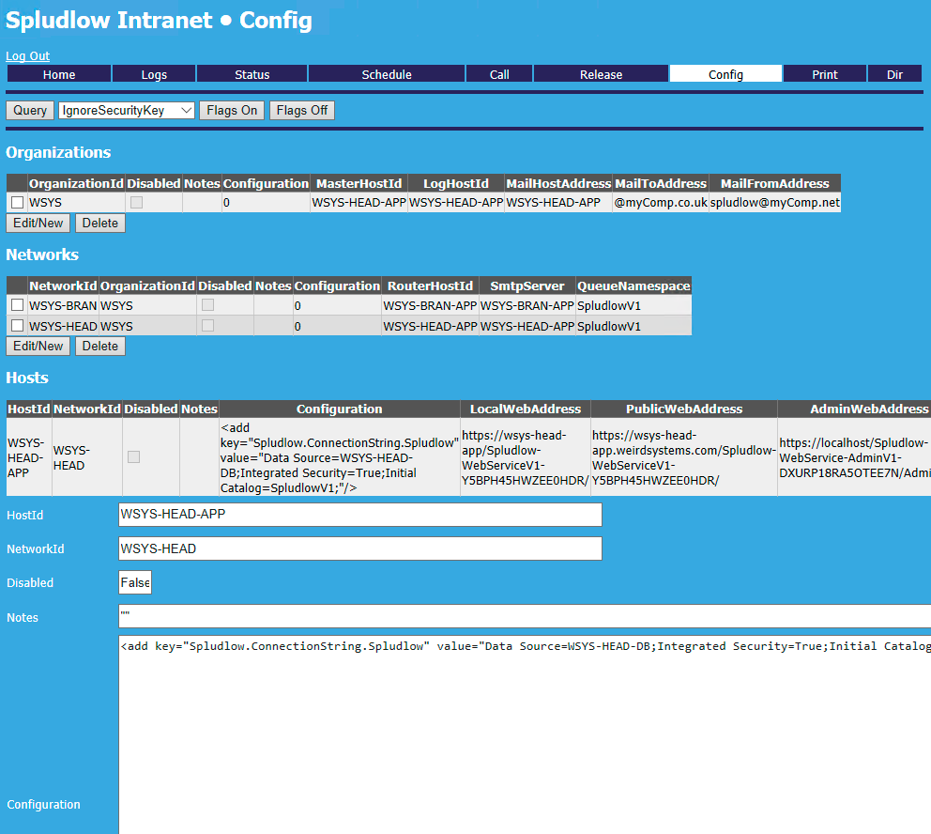Select the Config tab

tap(725, 74)
